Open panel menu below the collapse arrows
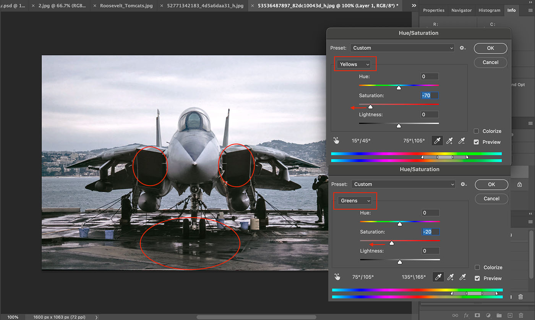 coord(530,222)
